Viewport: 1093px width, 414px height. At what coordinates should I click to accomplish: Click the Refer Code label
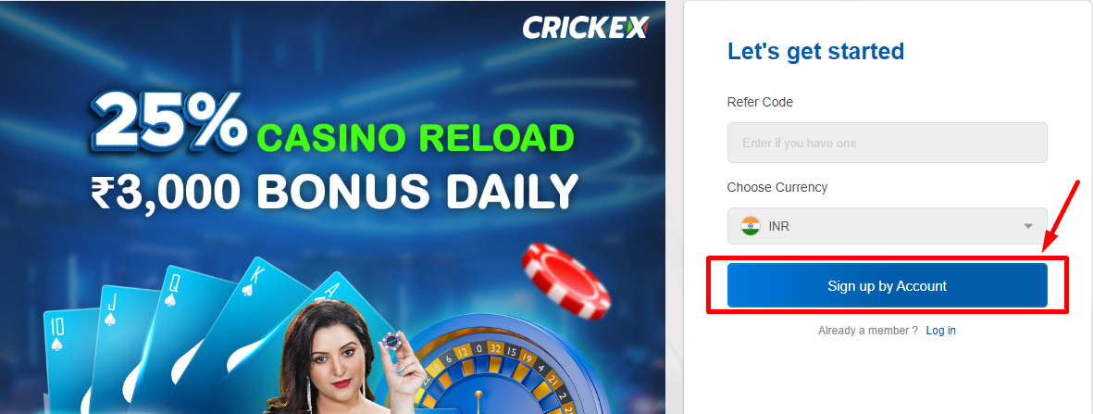point(760,102)
